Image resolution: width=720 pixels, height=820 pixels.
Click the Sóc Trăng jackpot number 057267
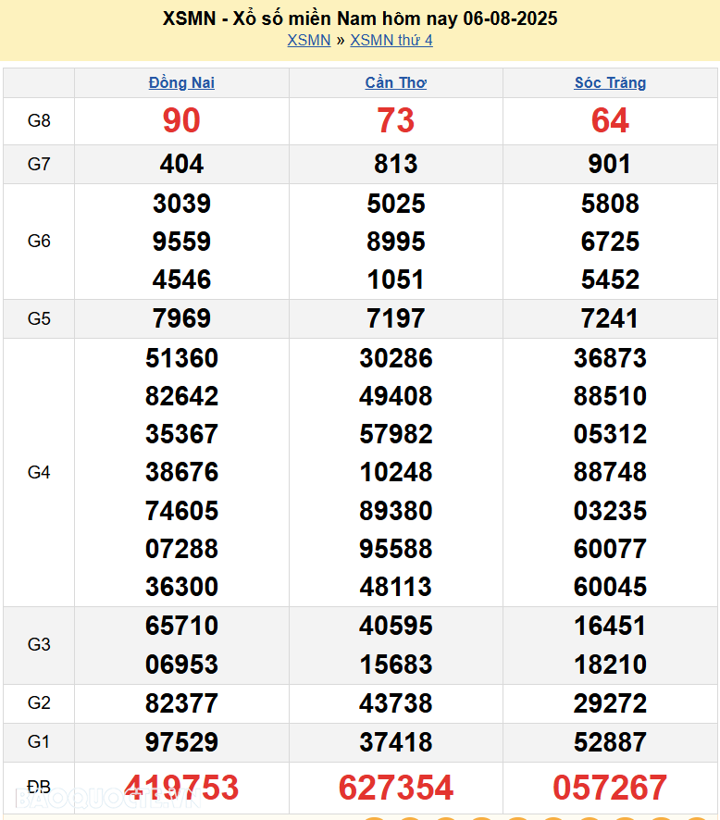(610, 788)
